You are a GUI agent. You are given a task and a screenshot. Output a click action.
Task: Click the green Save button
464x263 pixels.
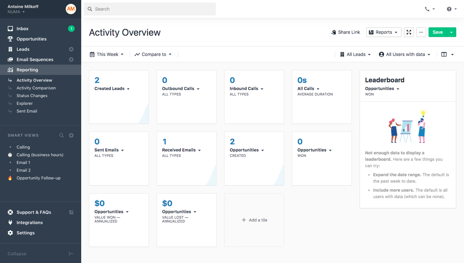click(437, 32)
